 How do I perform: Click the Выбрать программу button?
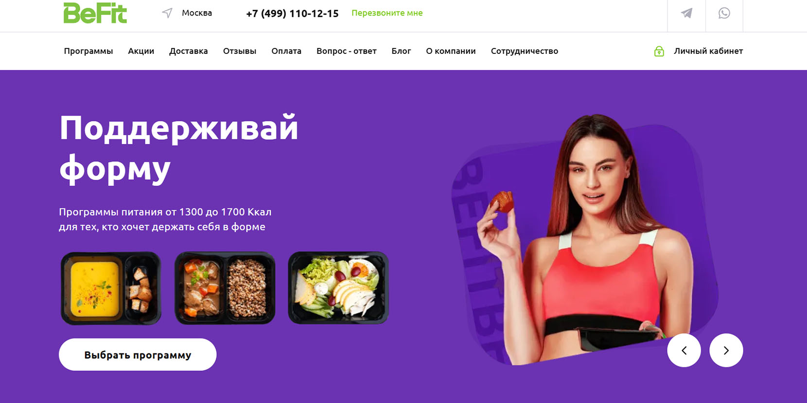pos(138,354)
